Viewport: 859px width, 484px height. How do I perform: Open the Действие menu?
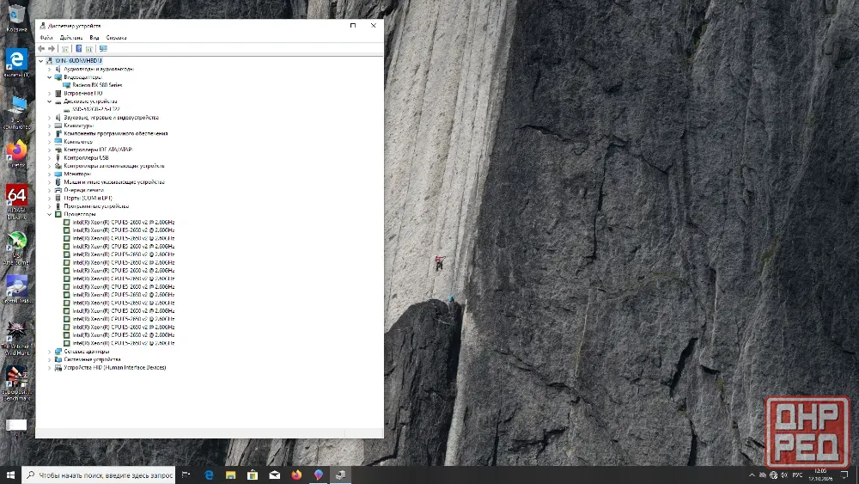pos(71,38)
